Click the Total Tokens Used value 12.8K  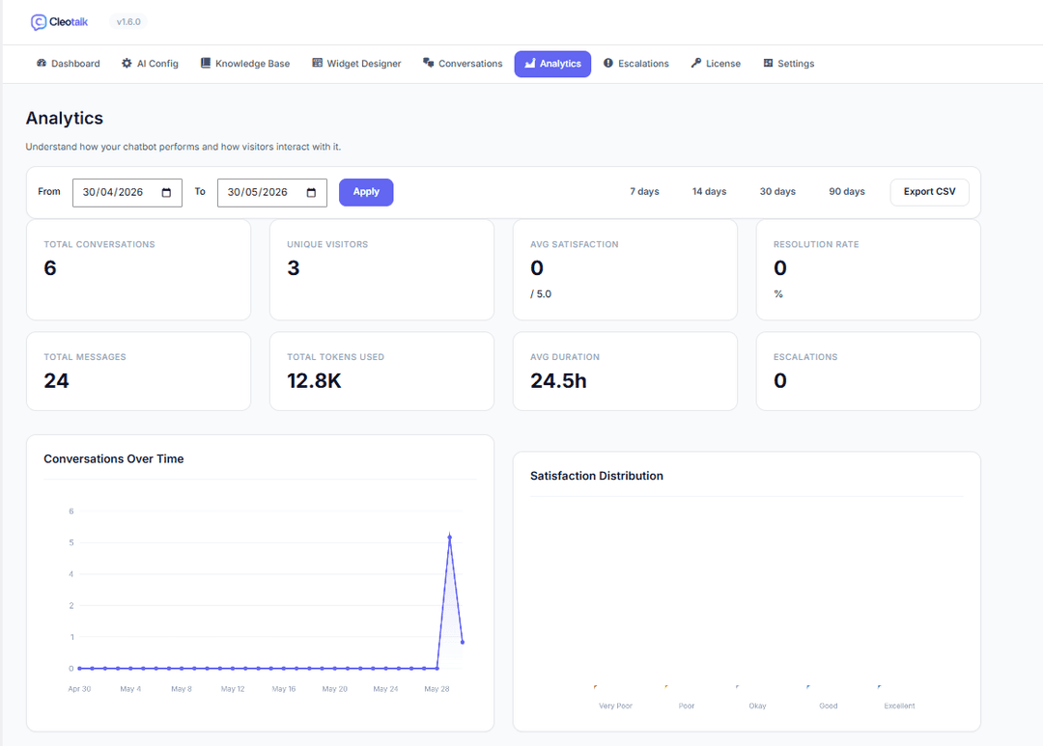pyautogui.click(x=314, y=381)
